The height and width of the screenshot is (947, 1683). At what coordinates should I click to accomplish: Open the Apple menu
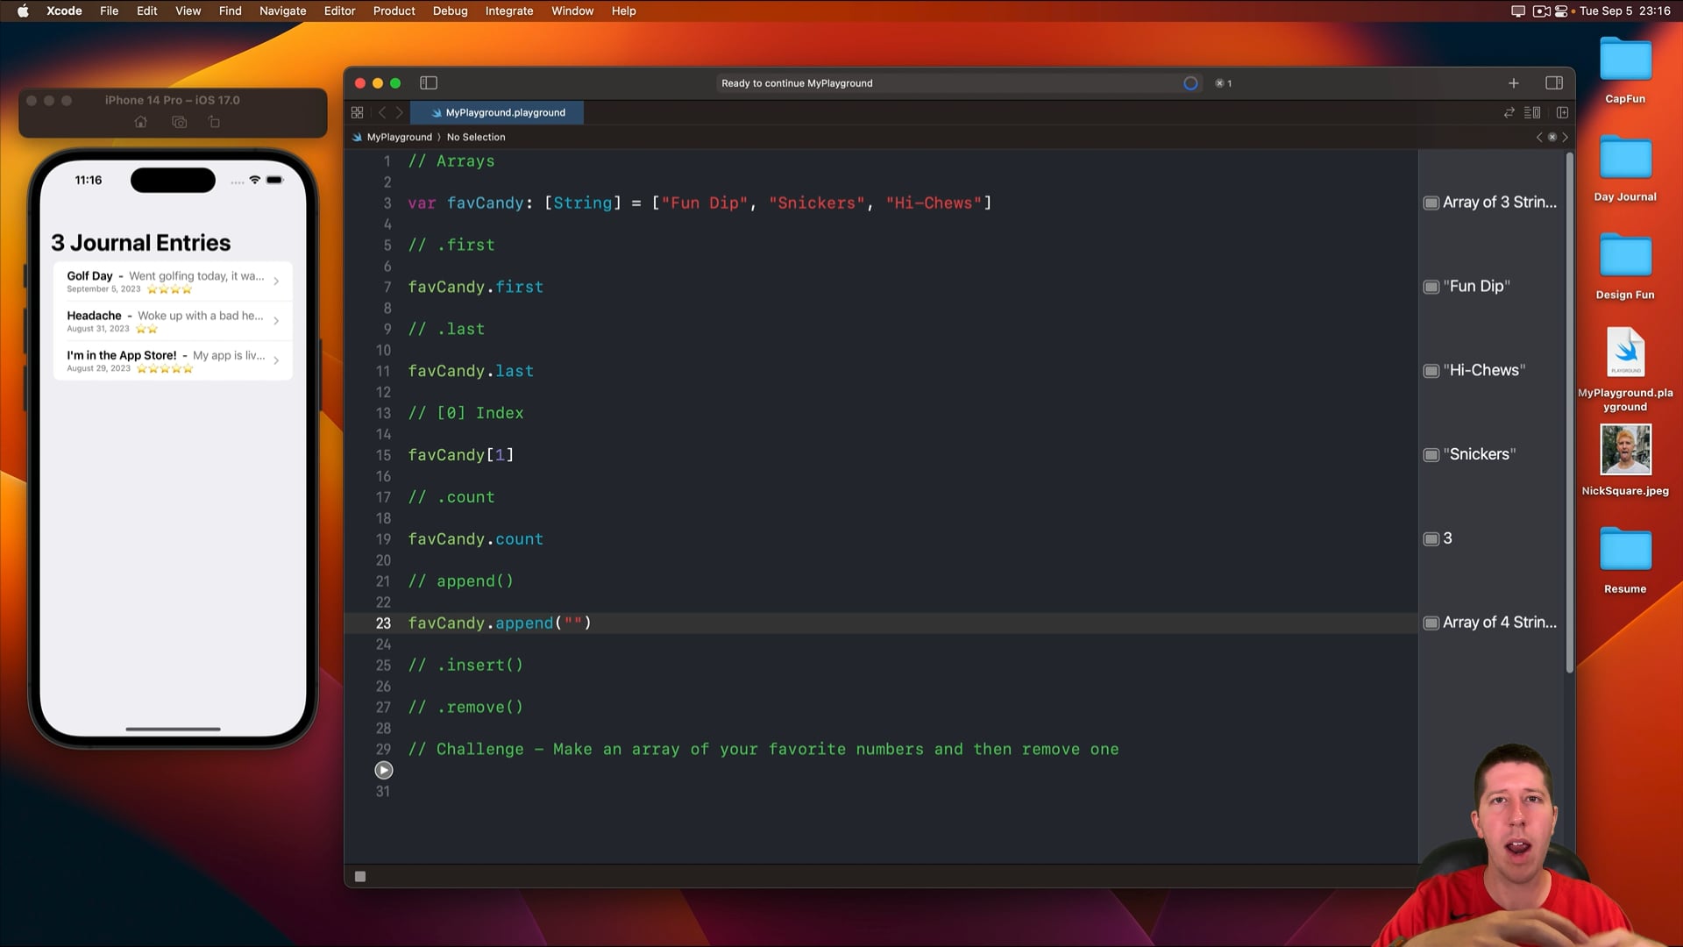pos(24,11)
